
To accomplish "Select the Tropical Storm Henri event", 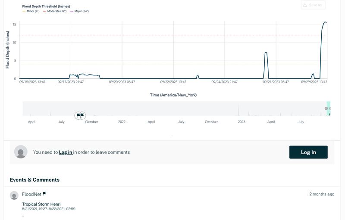I will pyautogui.click(x=41, y=204).
